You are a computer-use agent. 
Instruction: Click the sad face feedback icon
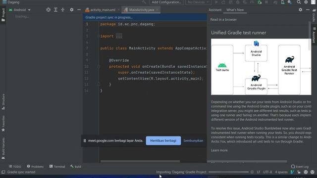(x=313, y=172)
